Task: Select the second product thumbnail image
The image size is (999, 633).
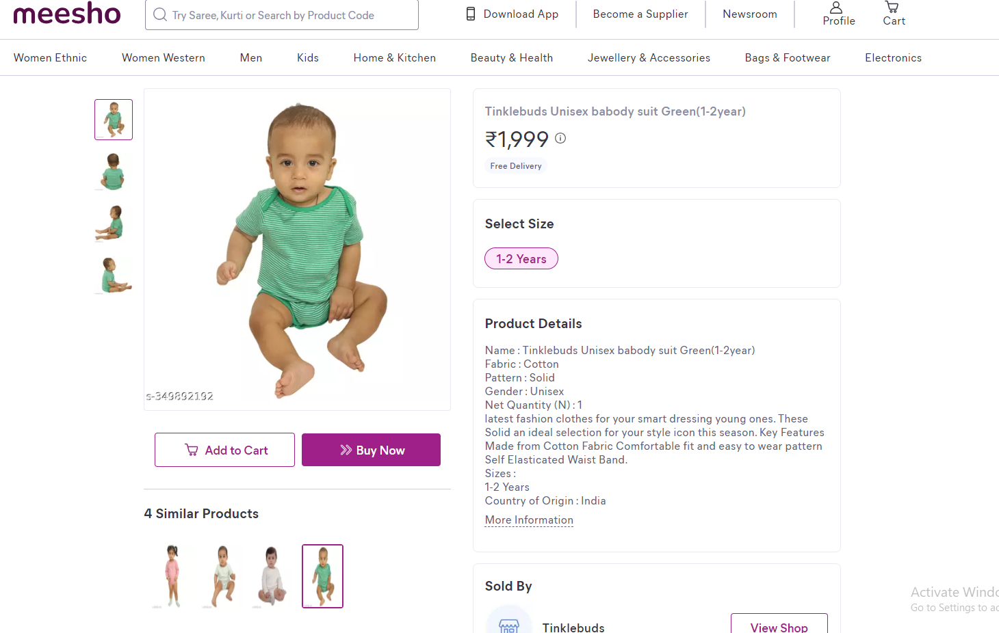Action: [113, 172]
